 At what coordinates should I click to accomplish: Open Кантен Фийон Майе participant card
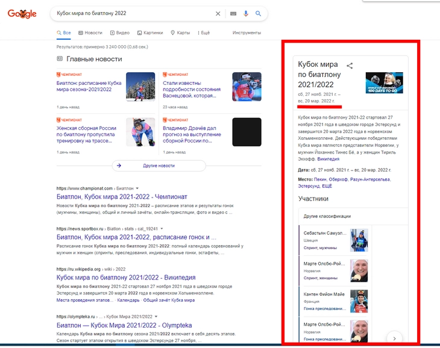pyautogui.click(x=334, y=301)
